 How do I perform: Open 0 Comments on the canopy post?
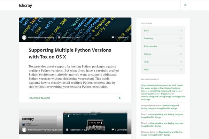pos(121,130)
